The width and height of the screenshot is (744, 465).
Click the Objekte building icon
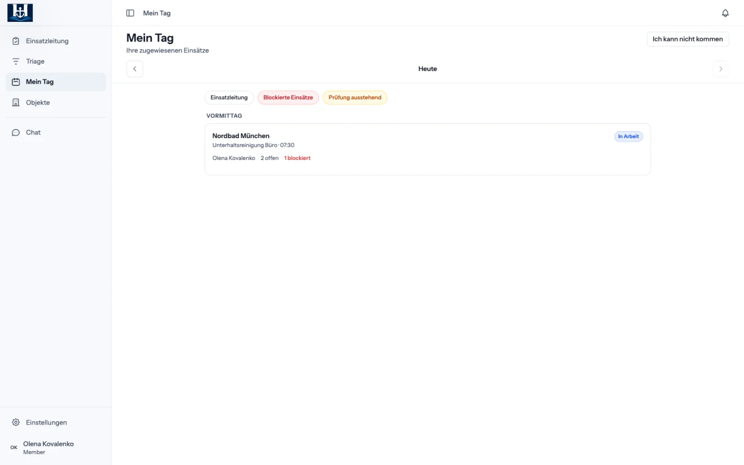[16, 102]
